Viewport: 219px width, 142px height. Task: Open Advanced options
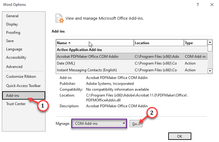tap(14, 67)
